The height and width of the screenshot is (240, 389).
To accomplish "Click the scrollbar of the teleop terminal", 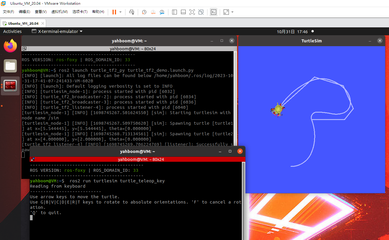I will (243, 200).
